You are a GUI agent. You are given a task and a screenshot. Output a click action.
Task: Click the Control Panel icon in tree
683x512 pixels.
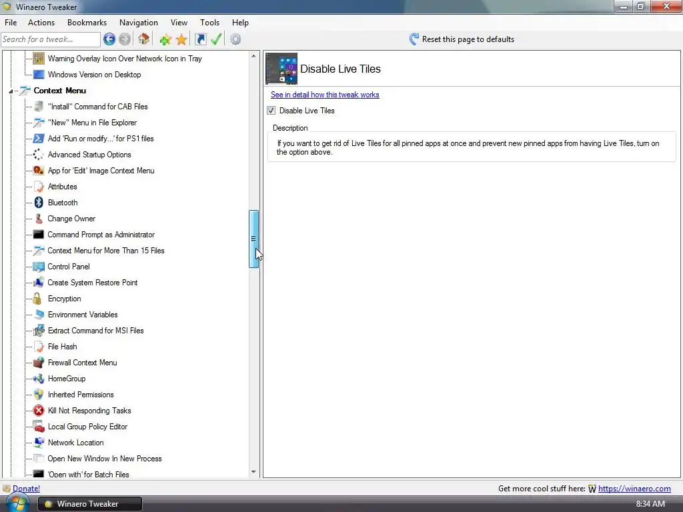click(39, 267)
